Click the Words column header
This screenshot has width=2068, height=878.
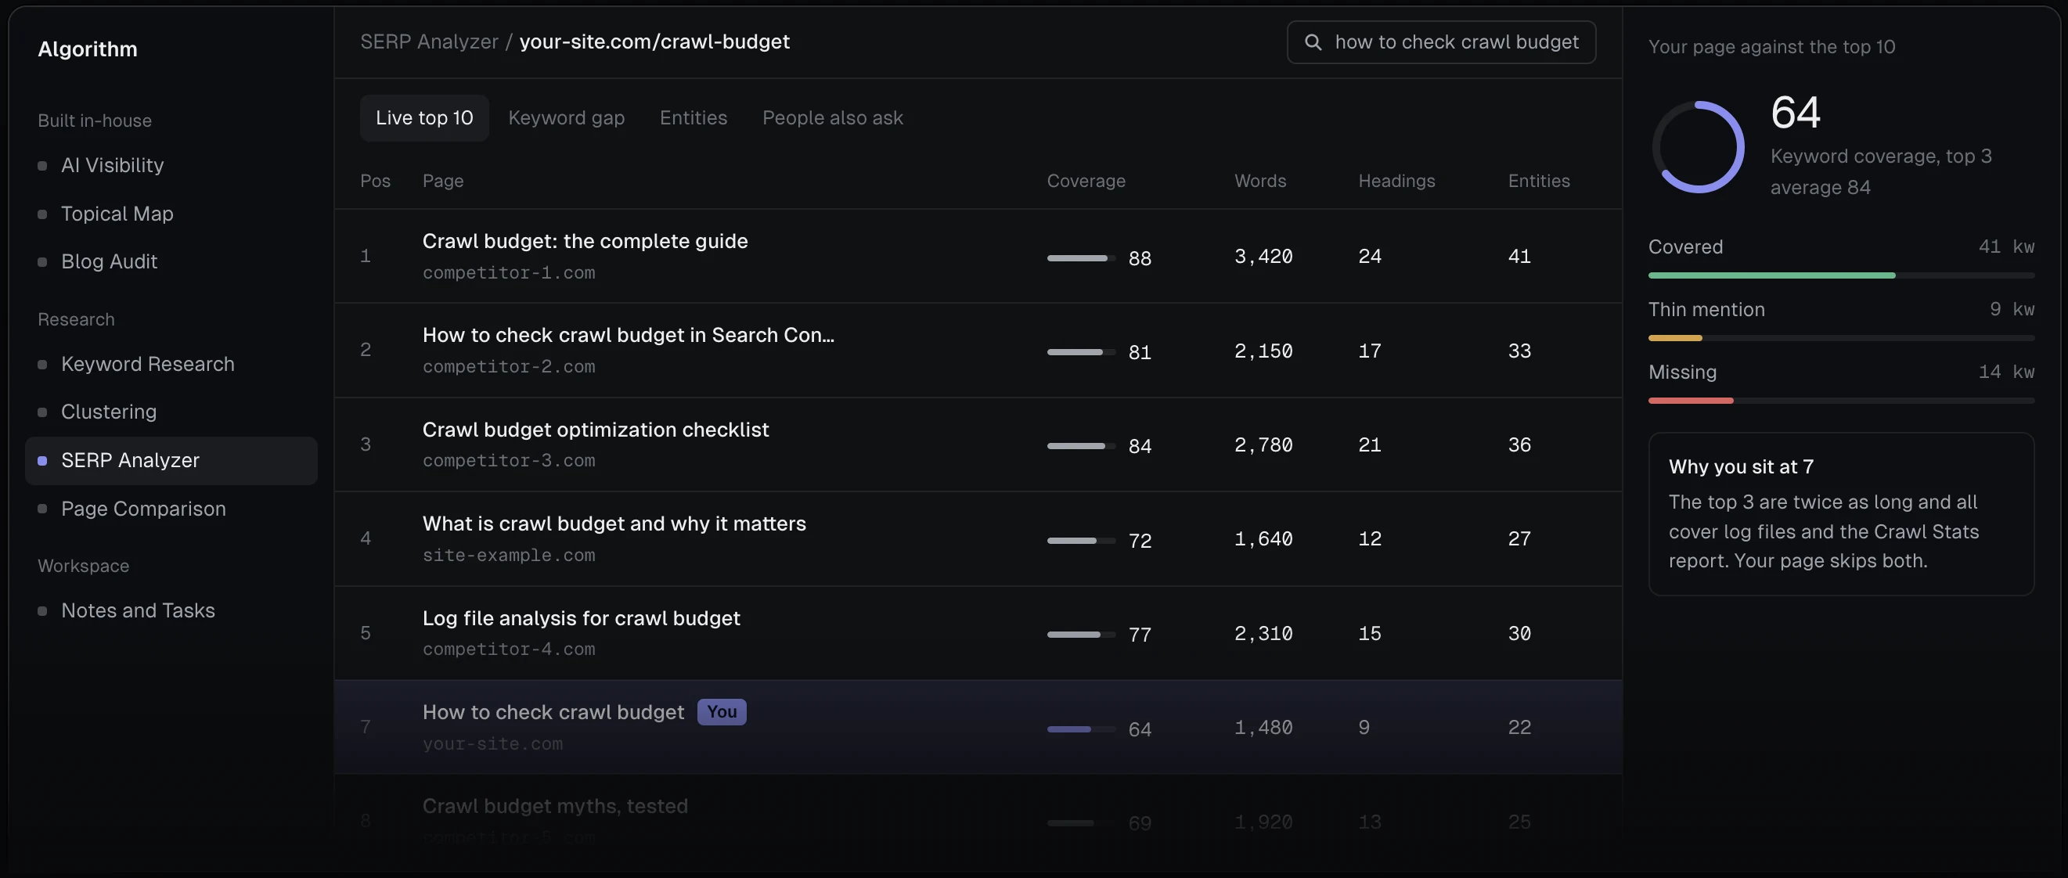pos(1259,182)
